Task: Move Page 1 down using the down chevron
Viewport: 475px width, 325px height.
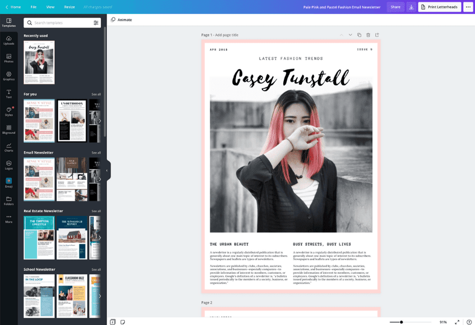Action: (x=350, y=34)
